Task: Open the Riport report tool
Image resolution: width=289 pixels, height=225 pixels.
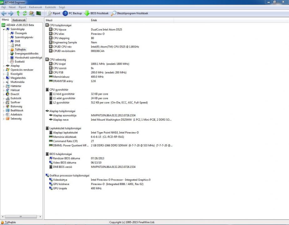Action: coord(53,13)
